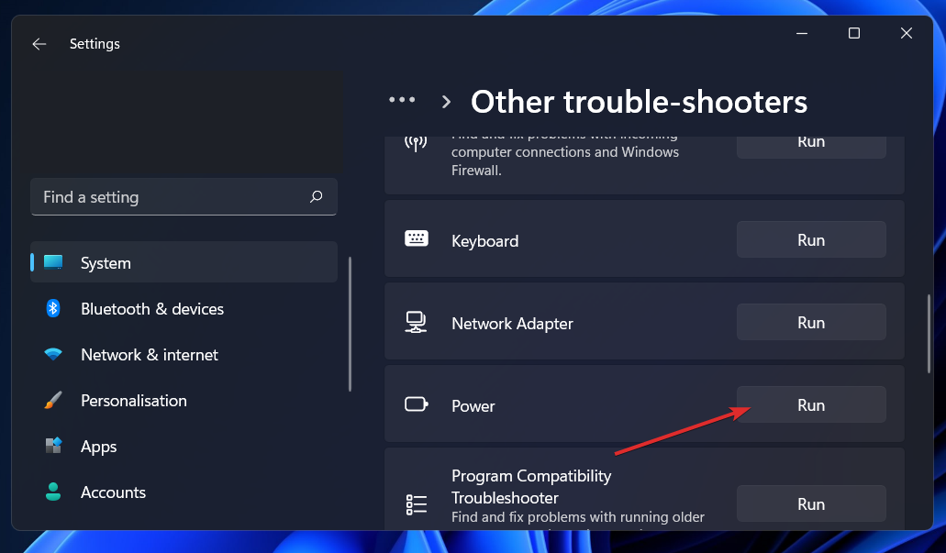
Task: Click the Power row label
Action: [x=473, y=406]
